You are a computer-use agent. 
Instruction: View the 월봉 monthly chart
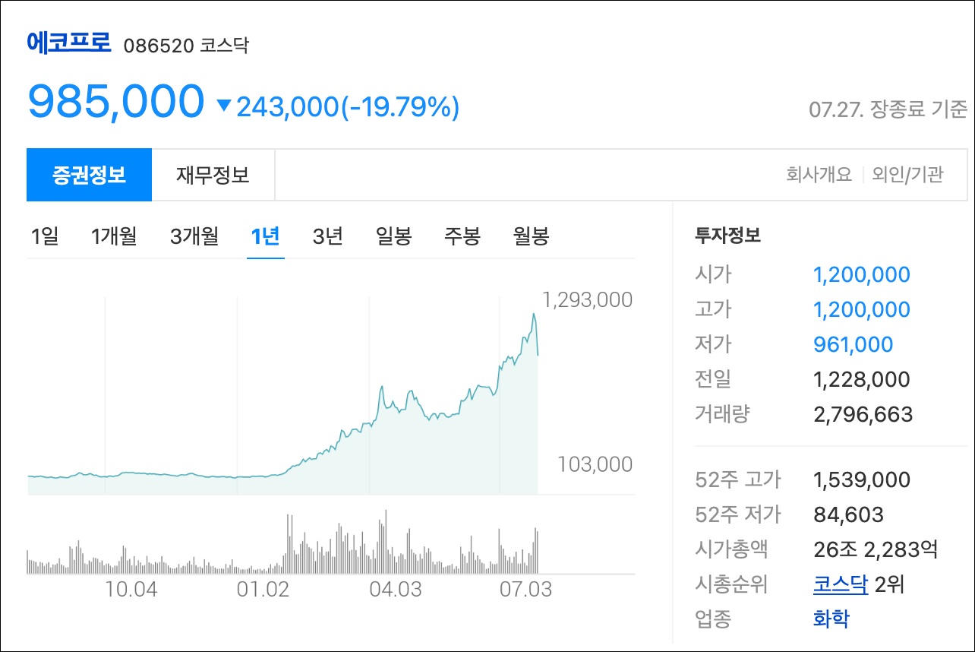(x=530, y=236)
